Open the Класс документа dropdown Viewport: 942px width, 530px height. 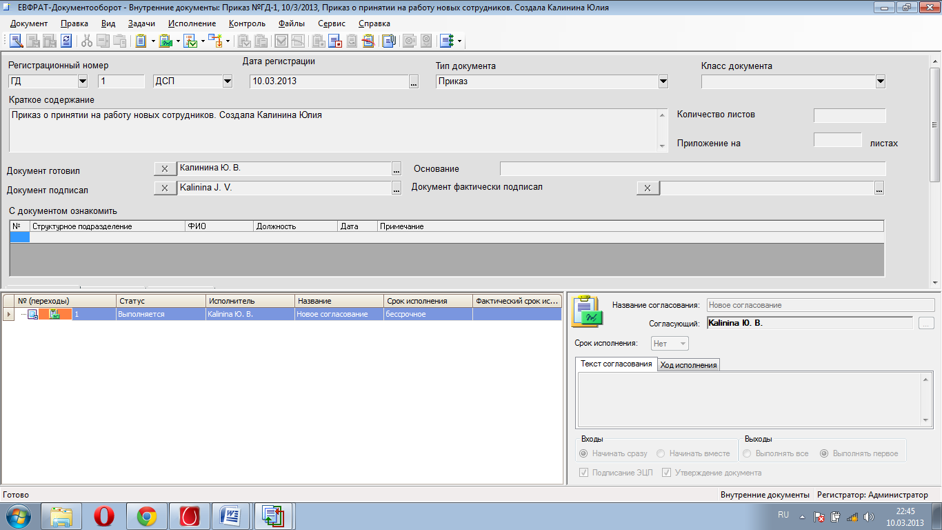880,81
